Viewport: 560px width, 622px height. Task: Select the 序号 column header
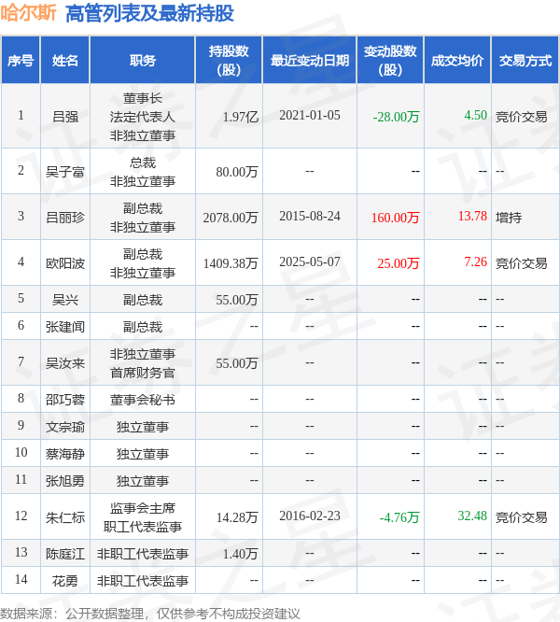[21, 61]
